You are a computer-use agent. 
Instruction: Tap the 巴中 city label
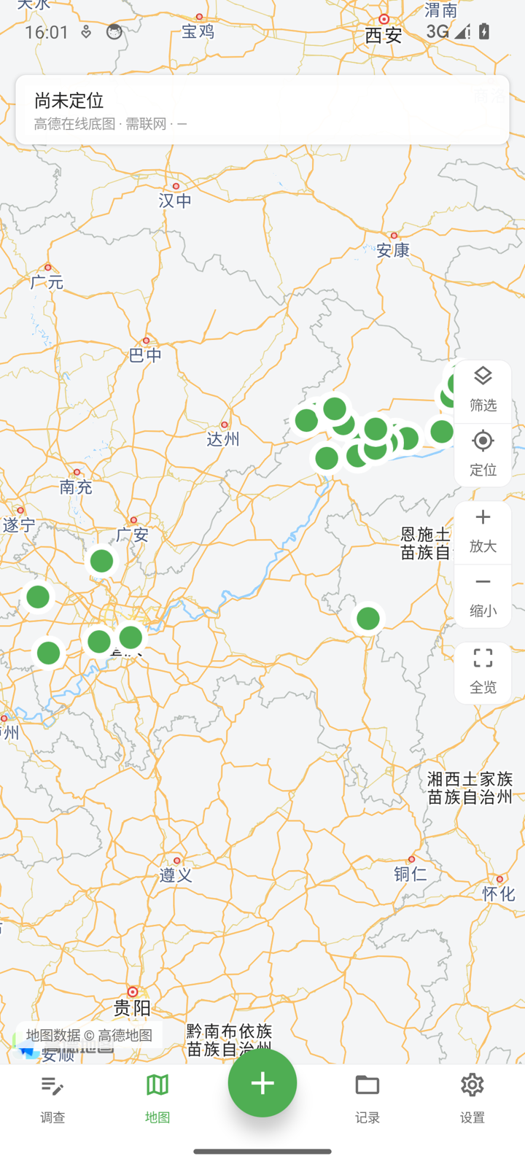[145, 355]
